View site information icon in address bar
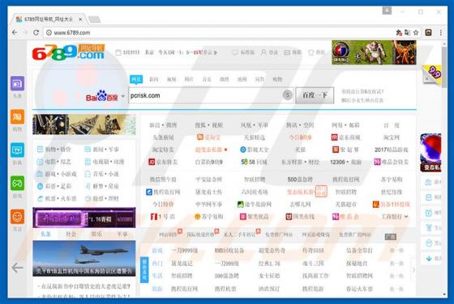Image resolution: width=454 pixels, height=304 pixels. tap(49, 32)
